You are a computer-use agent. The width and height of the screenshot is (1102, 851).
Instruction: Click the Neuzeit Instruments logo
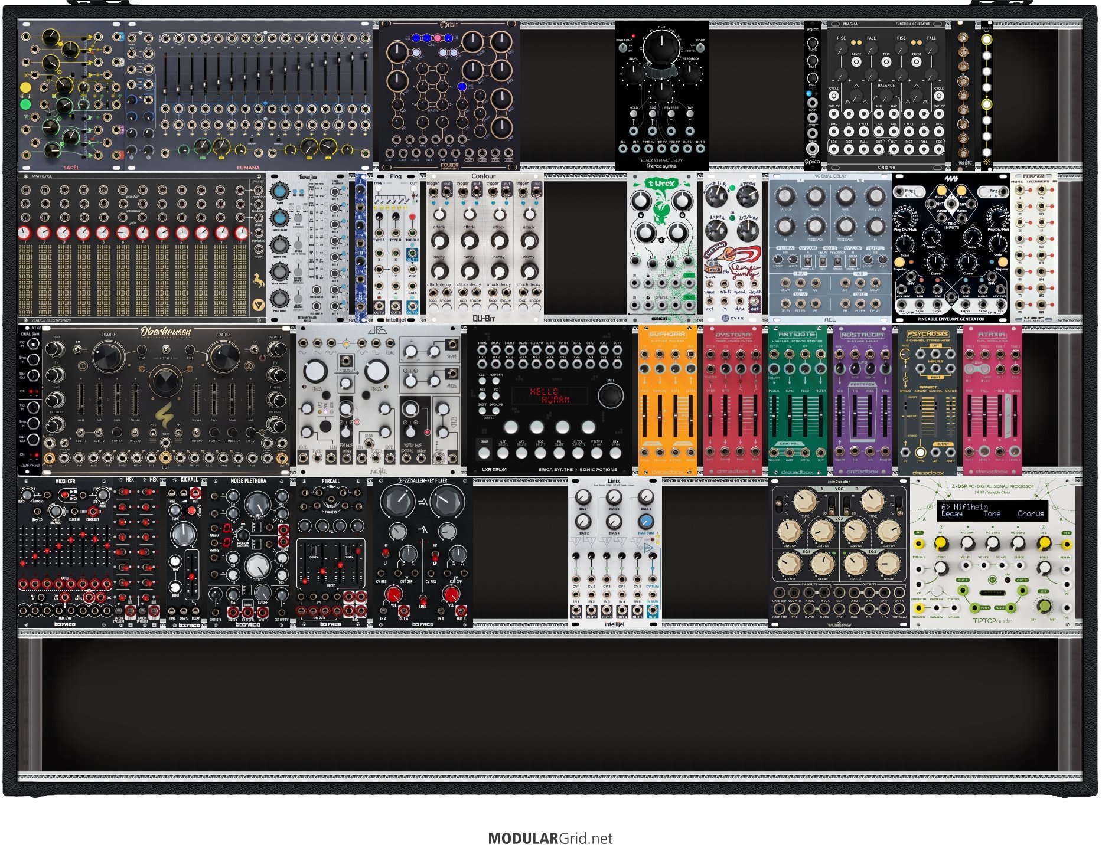449,166
